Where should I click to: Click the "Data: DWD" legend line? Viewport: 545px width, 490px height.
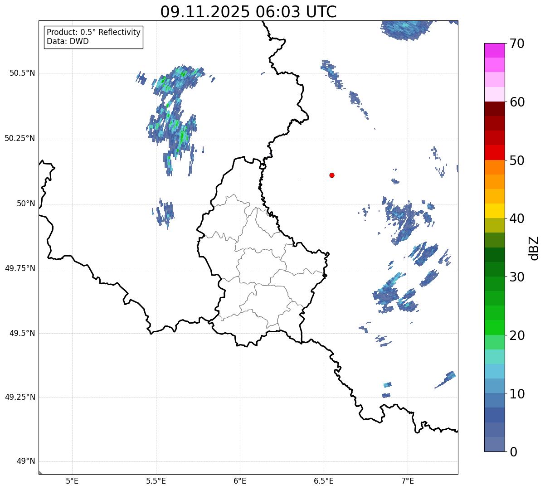point(68,41)
